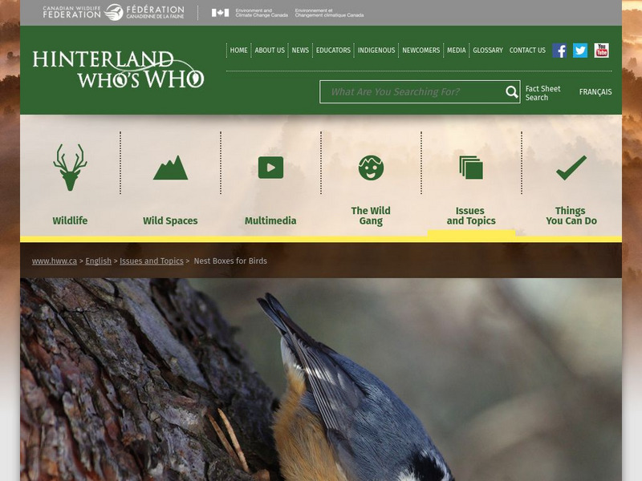Open the Indigenous menu item
The height and width of the screenshot is (481, 642).
tap(376, 51)
